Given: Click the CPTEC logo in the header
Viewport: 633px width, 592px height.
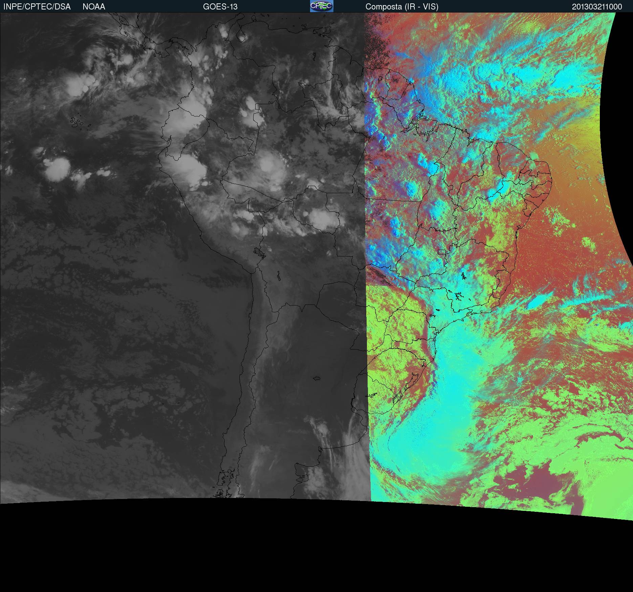Looking at the screenshot, I should (322, 6).
